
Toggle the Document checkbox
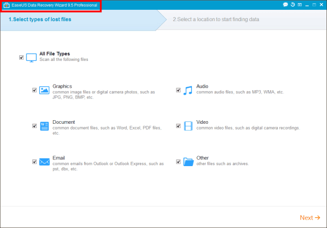(x=35, y=126)
